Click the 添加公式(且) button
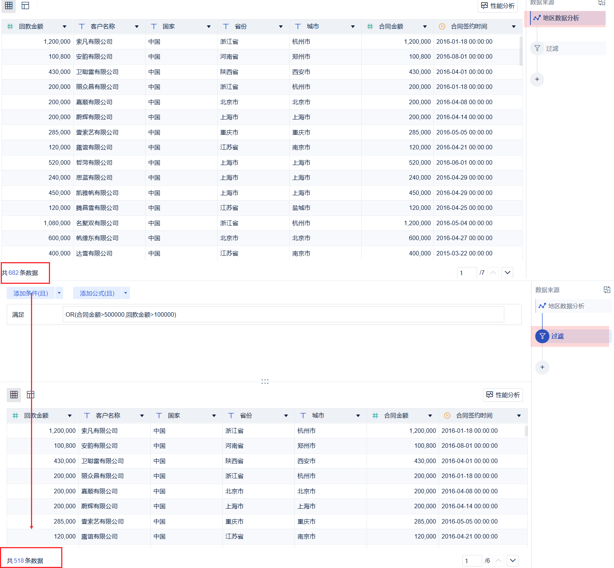 click(97, 293)
